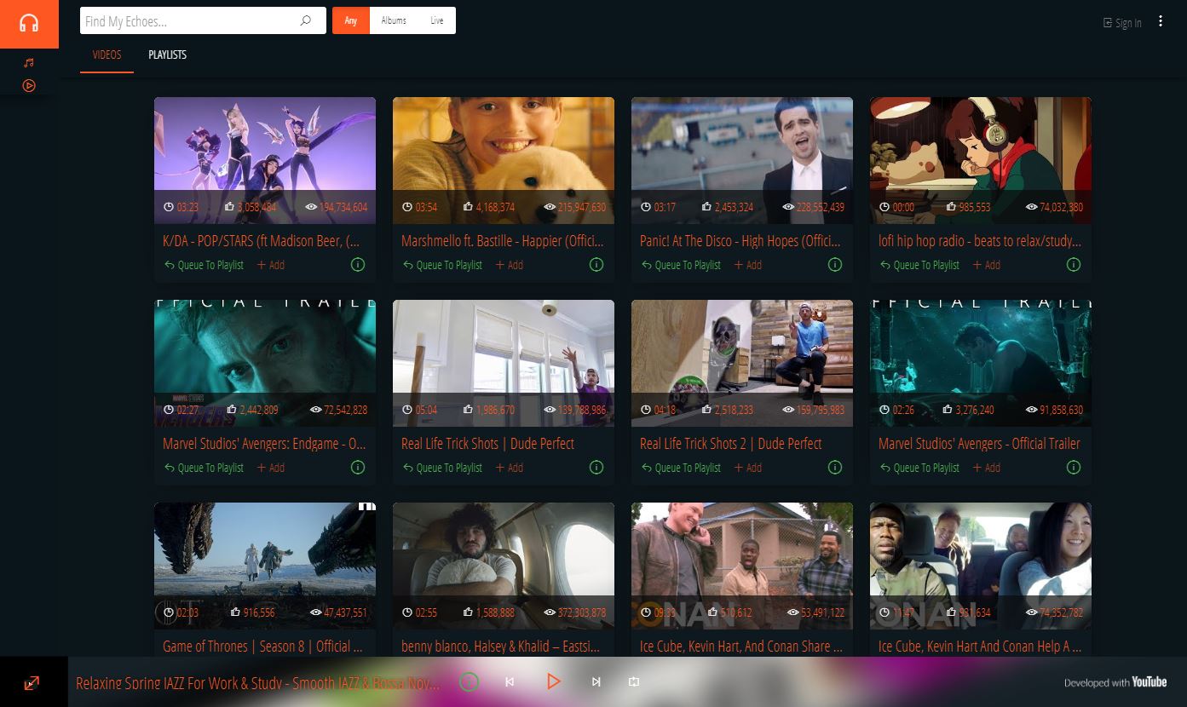Queue lofi hip hop radio to playlist
This screenshot has width=1187, height=707.
click(x=919, y=265)
